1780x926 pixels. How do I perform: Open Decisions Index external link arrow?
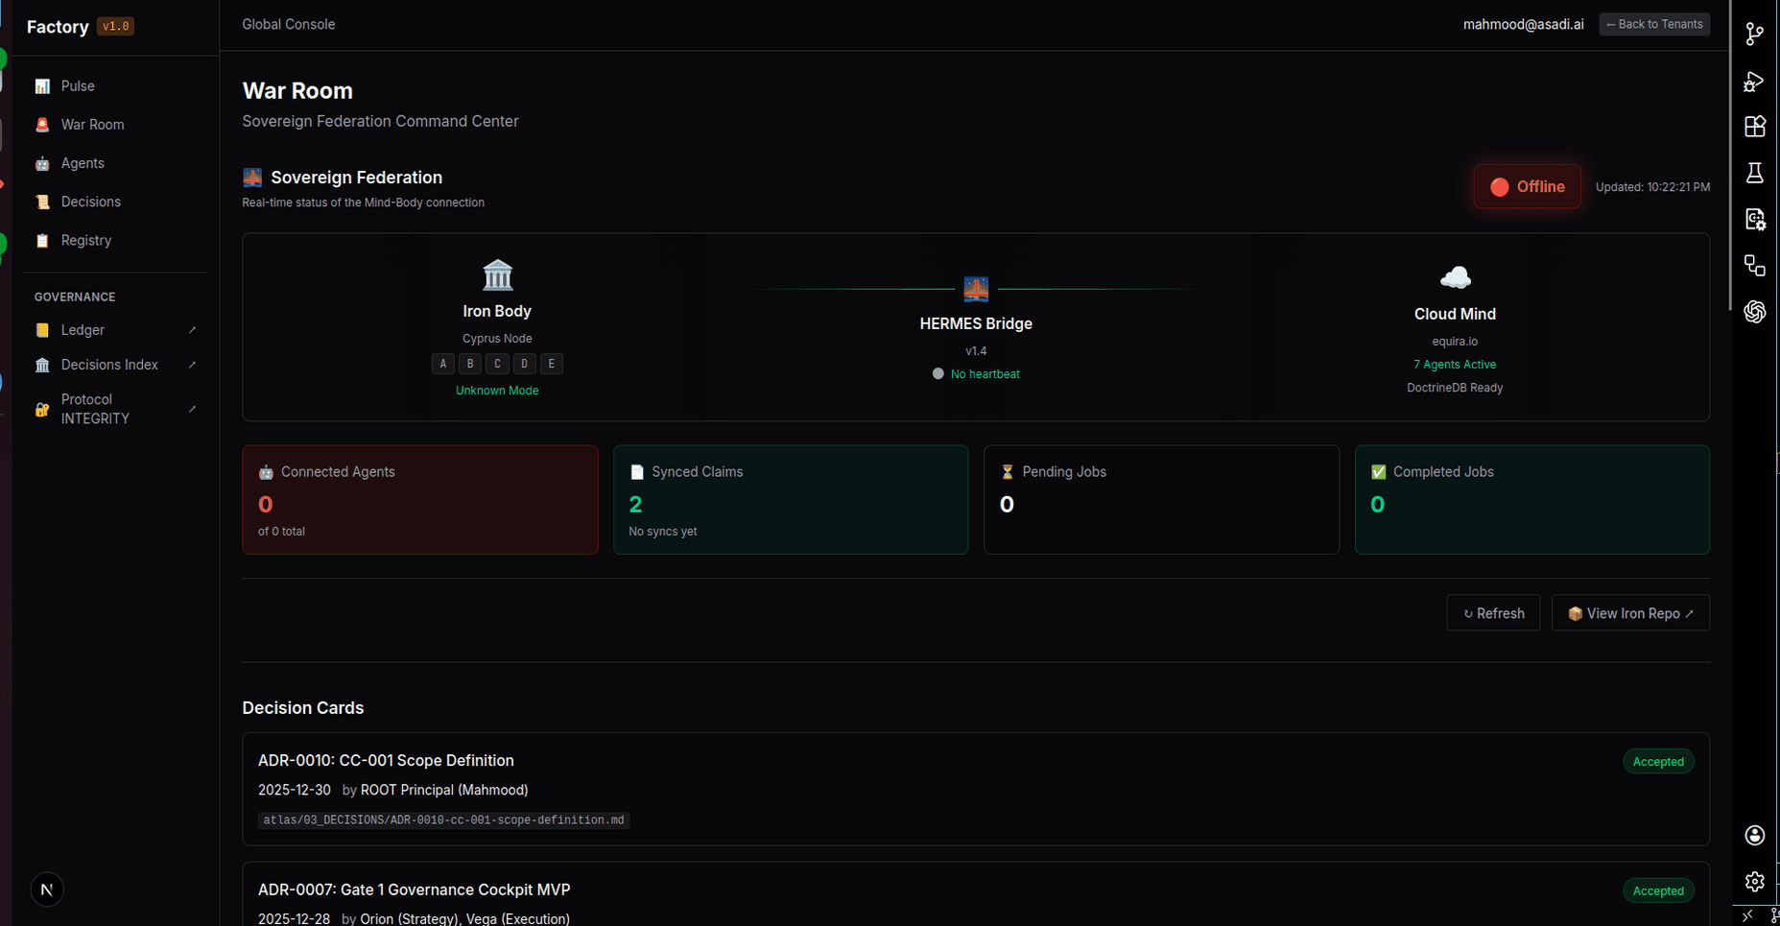(x=193, y=365)
